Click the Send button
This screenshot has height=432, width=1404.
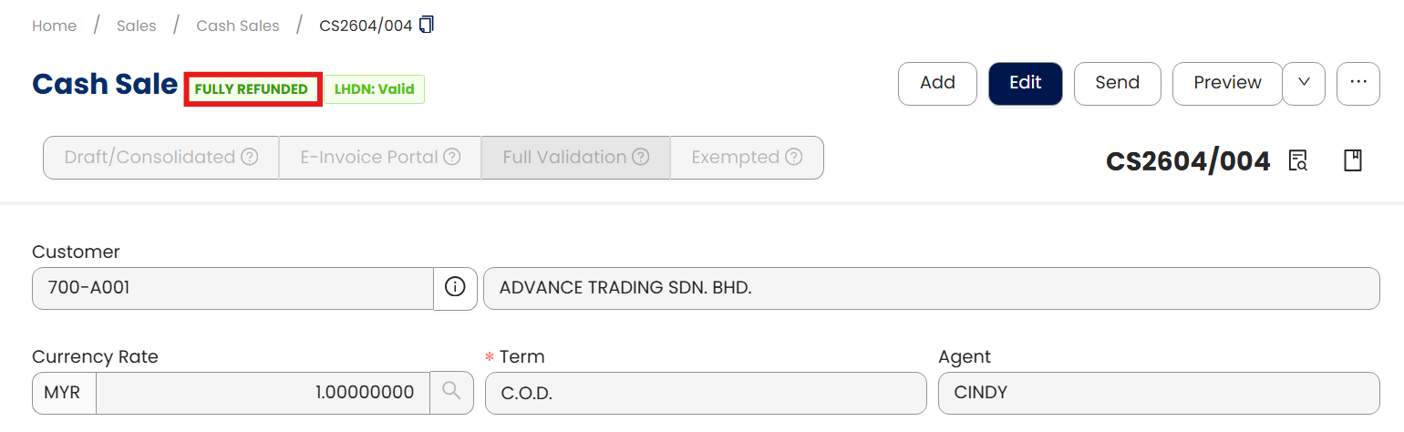point(1117,83)
